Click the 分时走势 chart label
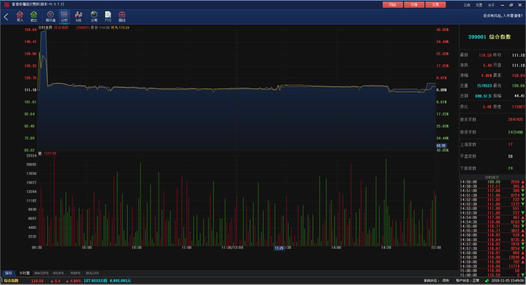Image resolution: width=526 pixels, height=285 pixels. pos(45,28)
